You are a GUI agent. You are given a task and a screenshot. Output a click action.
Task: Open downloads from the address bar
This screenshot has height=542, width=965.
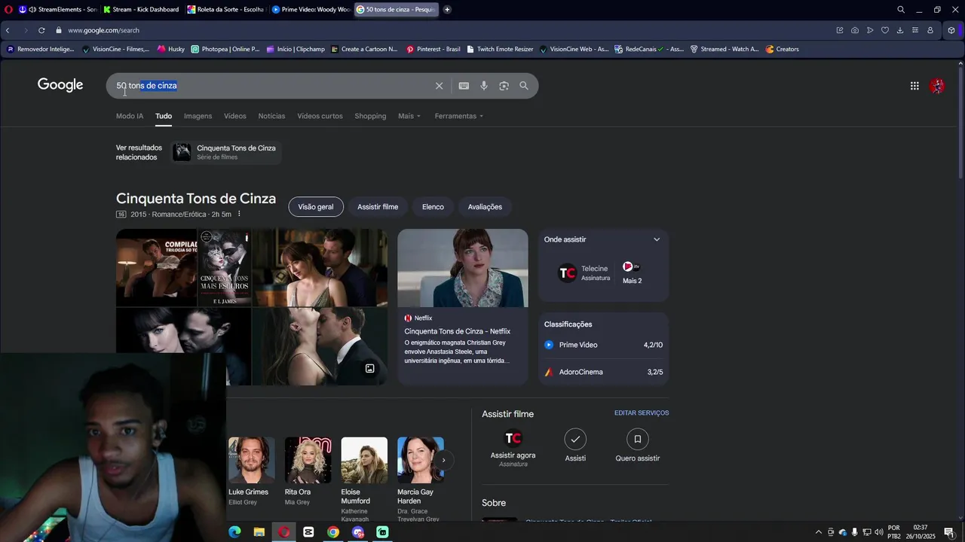tap(900, 30)
